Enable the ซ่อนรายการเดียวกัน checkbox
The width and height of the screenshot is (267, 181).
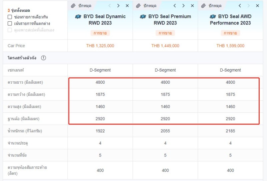point(10,17)
